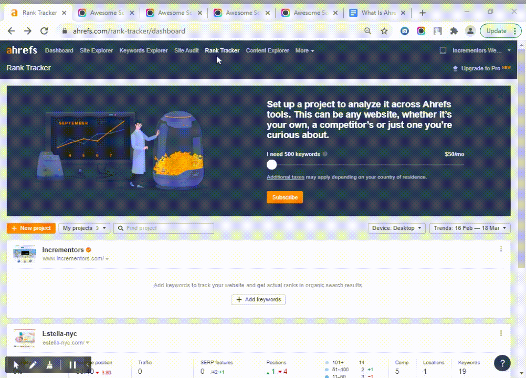The width and height of the screenshot is (526, 378).
Task: Expand the www.incrementors.com URL dropdown
Action: pos(107,259)
